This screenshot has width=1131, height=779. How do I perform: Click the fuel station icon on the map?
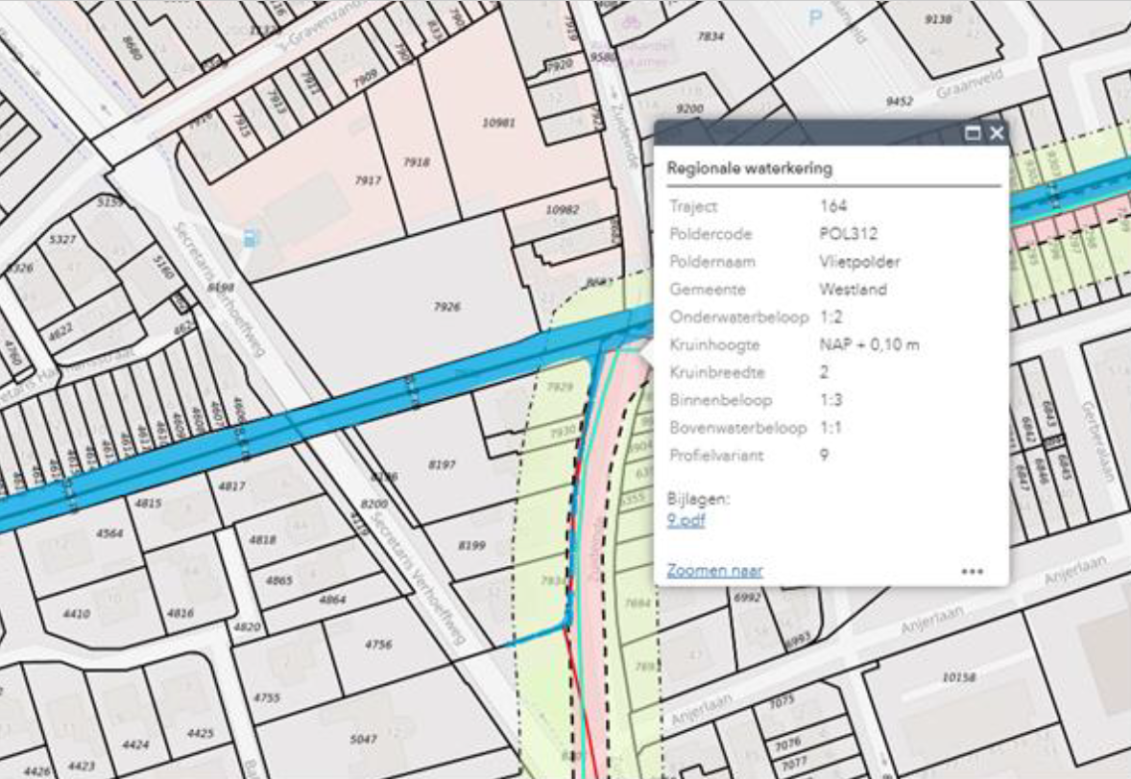click(x=251, y=237)
